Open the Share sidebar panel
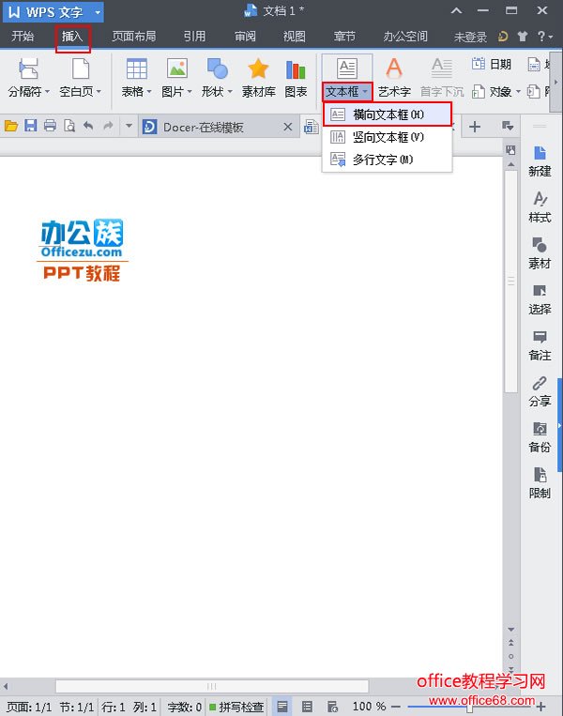This screenshot has height=716, width=563. click(x=540, y=392)
